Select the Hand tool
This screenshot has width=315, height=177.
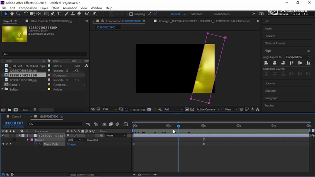coord(12,14)
